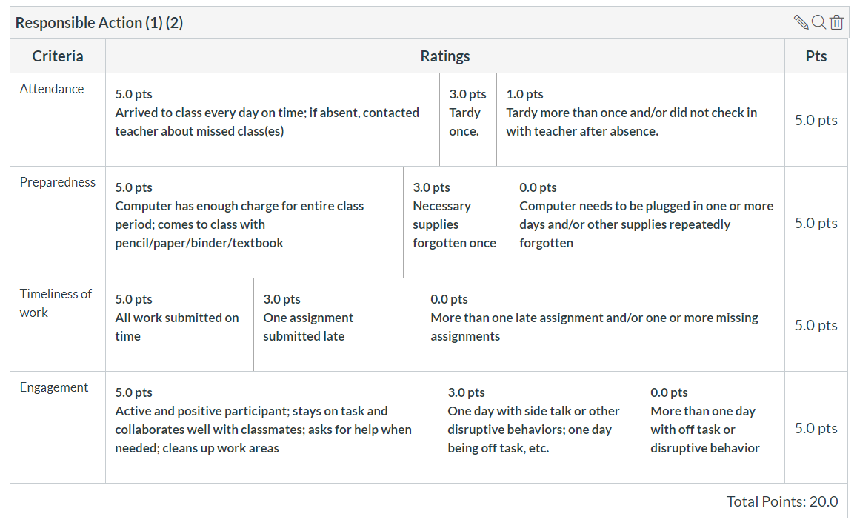Click the trash can delete rubric icon
The image size is (857, 528).
(x=837, y=22)
